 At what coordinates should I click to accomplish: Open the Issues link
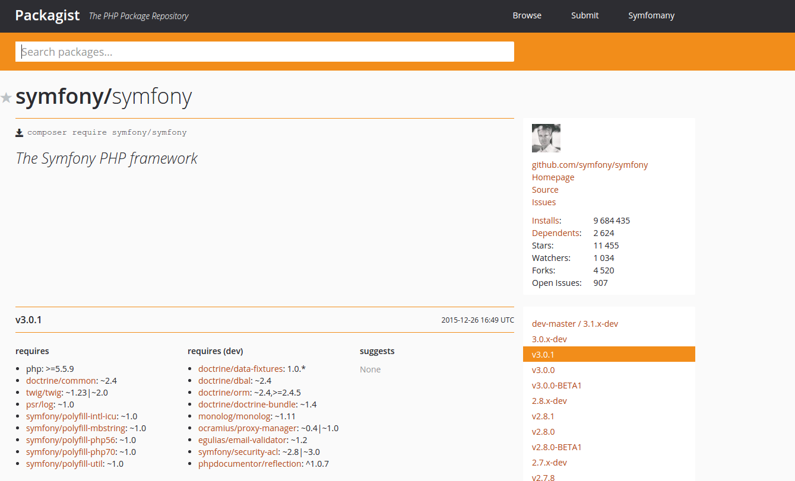coord(544,202)
